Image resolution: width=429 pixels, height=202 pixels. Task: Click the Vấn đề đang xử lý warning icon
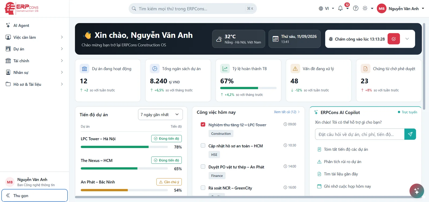click(x=295, y=69)
